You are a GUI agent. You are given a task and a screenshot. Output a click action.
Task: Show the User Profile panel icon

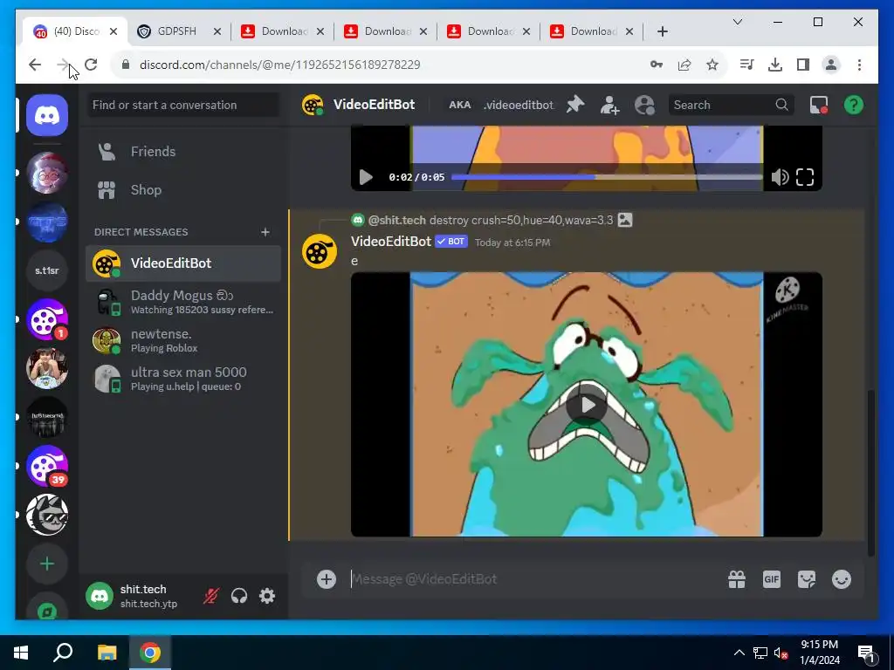click(644, 105)
